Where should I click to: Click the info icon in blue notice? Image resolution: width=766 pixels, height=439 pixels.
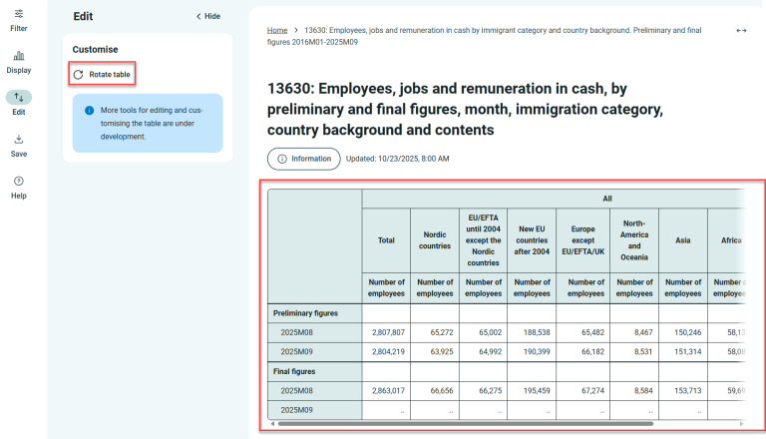click(89, 111)
